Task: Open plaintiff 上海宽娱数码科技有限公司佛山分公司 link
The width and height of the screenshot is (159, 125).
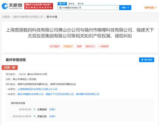Action: click(x=37, y=89)
